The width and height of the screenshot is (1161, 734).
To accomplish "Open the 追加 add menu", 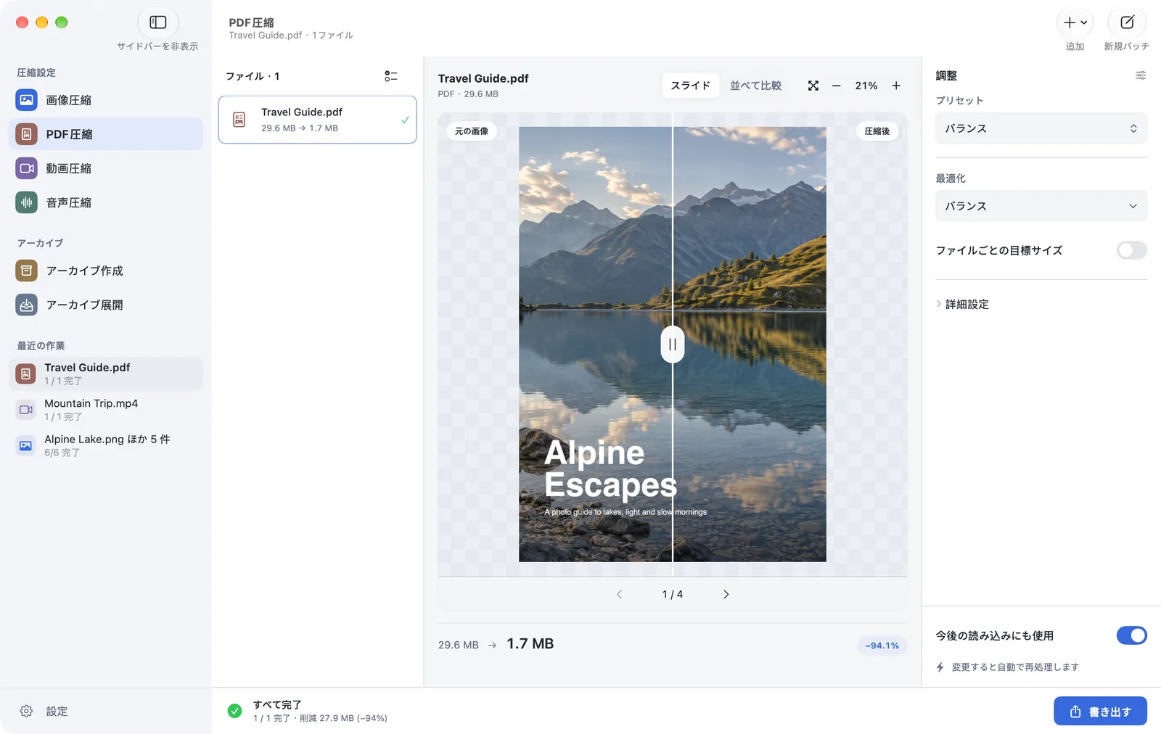I will click(1075, 22).
